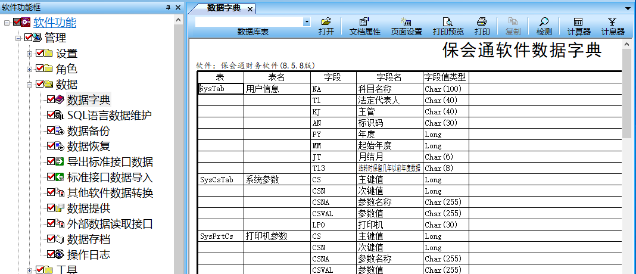Click the 检测 magnifier tool
This screenshot has width=636, height=274.
pyautogui.click(x=544, y=22)
